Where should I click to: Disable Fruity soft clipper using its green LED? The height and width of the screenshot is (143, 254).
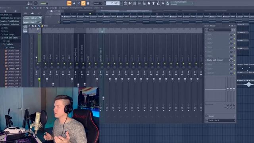coord(235,60)
